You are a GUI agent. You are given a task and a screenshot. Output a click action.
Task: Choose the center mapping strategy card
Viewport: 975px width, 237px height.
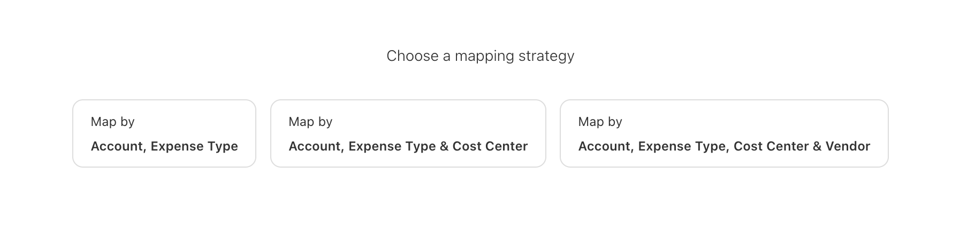click(x=408, y=133)
